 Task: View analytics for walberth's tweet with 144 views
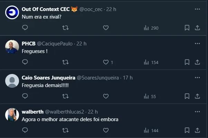[x=151, y=130]
